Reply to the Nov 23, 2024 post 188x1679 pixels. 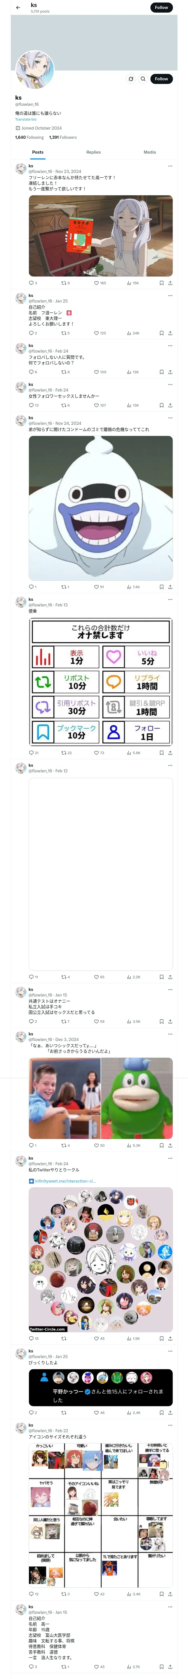pyautogui.click(x=31, y=283)
